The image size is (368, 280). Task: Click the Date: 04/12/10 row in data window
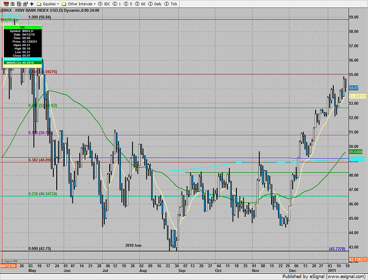(23, 34)
